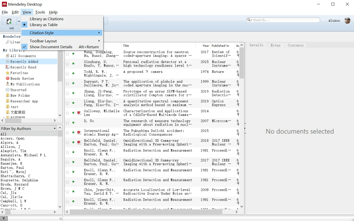The height and width of the screenshot is (221, 354).
Task: Click the xiuzuo username label
Action: pyautogui.click(x=334, y=20)
